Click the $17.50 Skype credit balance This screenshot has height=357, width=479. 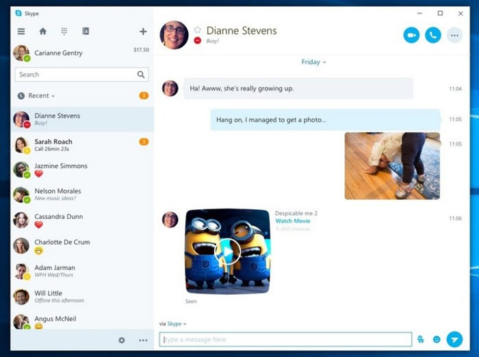pyautogui.click(x=141, y=50)
